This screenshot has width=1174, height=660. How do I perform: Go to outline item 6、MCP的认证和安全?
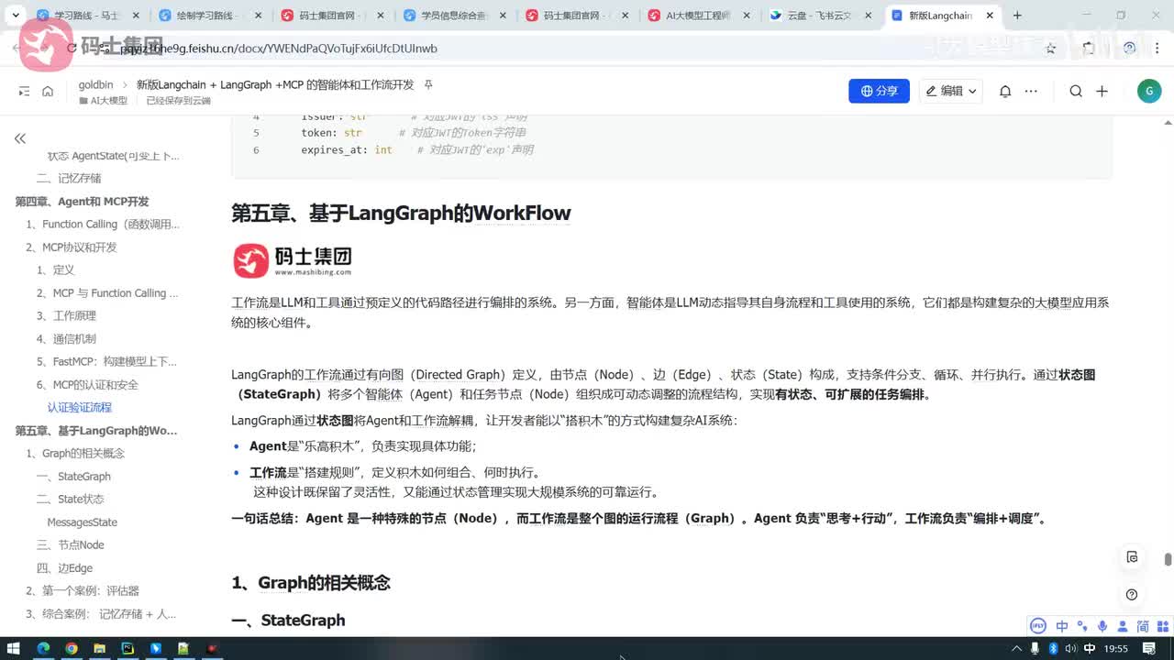click(87, 385)
